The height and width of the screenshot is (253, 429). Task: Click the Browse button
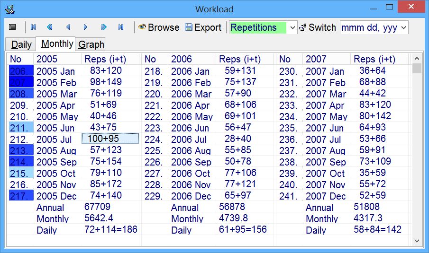(x=159, y=27)
